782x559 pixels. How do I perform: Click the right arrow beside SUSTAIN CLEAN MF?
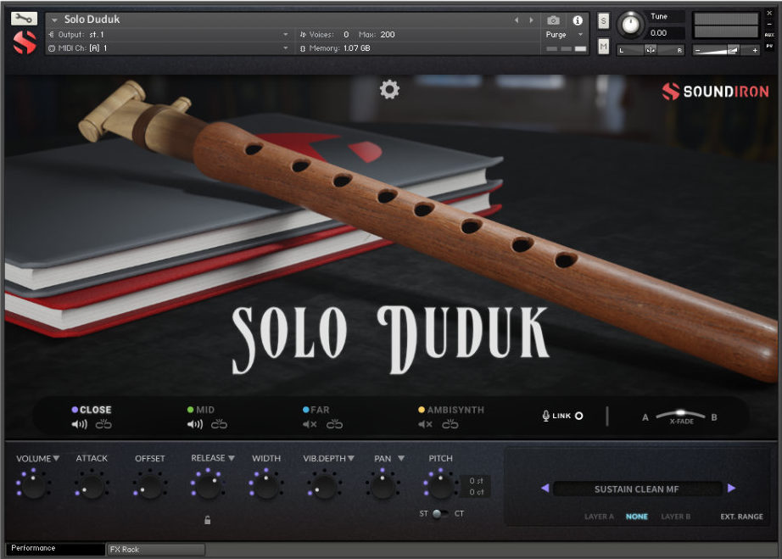tap(731, 489)
